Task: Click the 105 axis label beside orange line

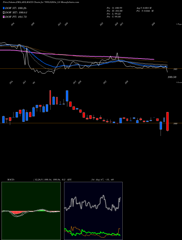Action: click(175, 69)
